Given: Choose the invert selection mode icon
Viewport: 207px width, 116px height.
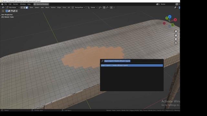Looking at the screenshot, I should pyautogui.click(x=14, y=11).
